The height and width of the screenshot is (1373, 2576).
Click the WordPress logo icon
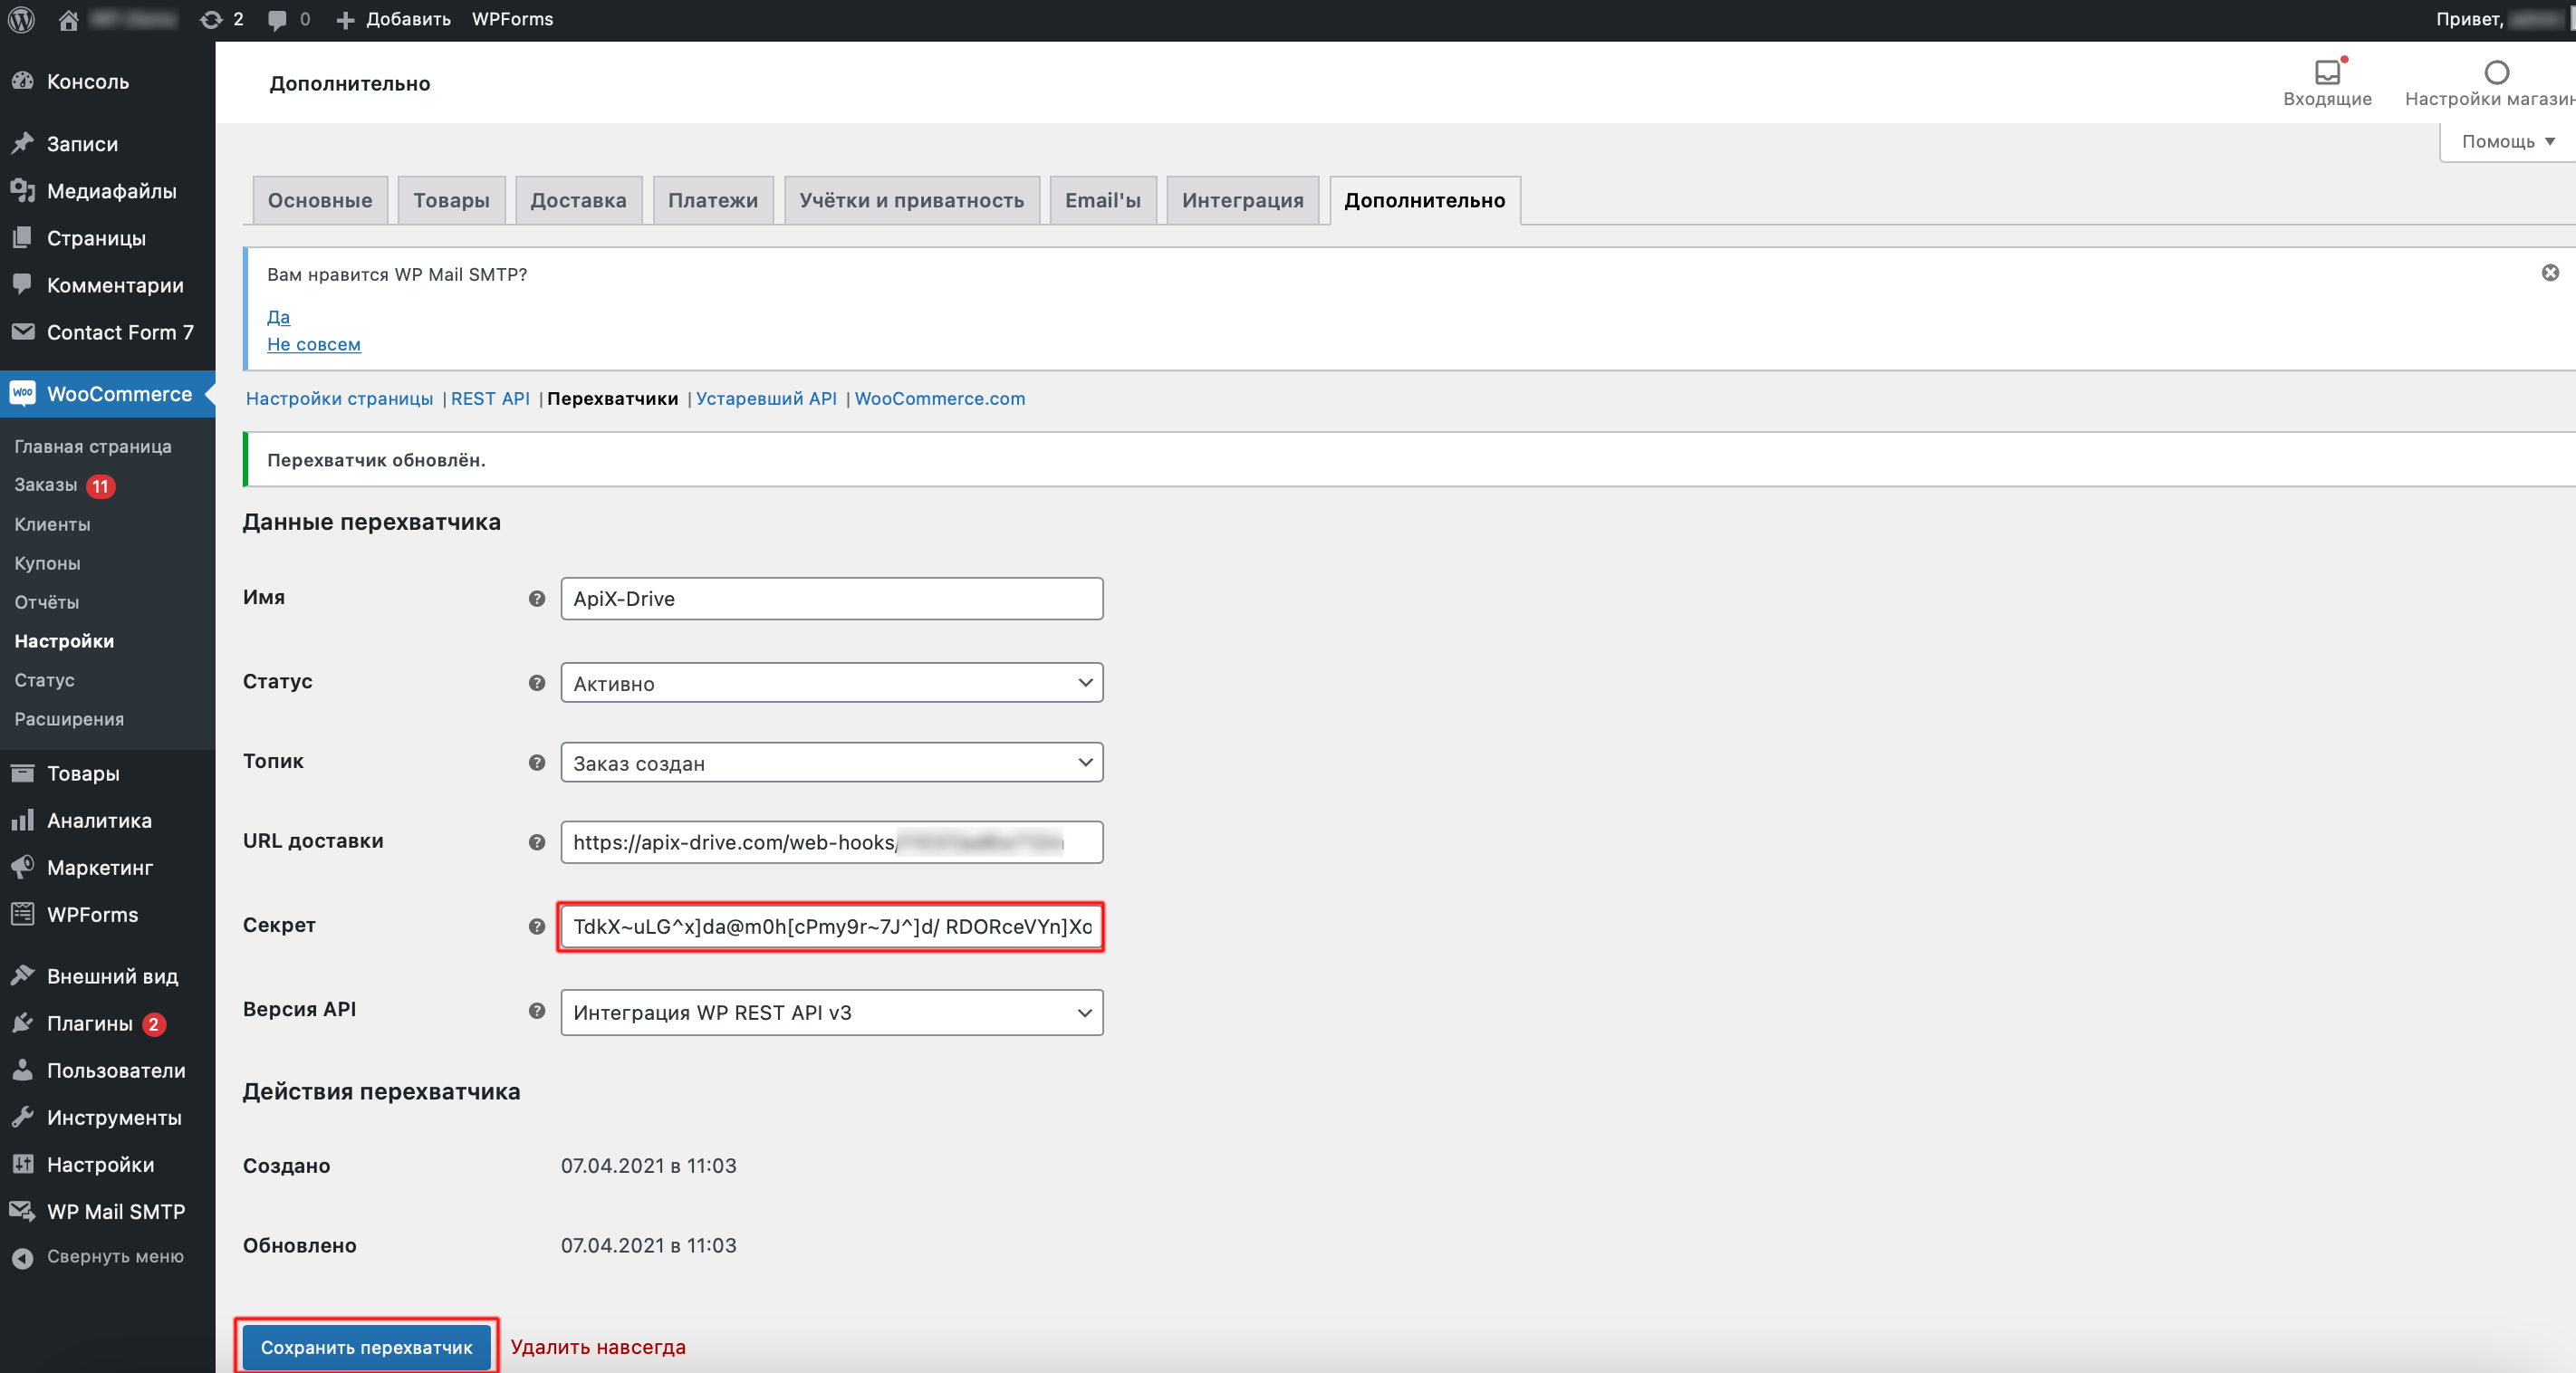click(x=21, y=19)
